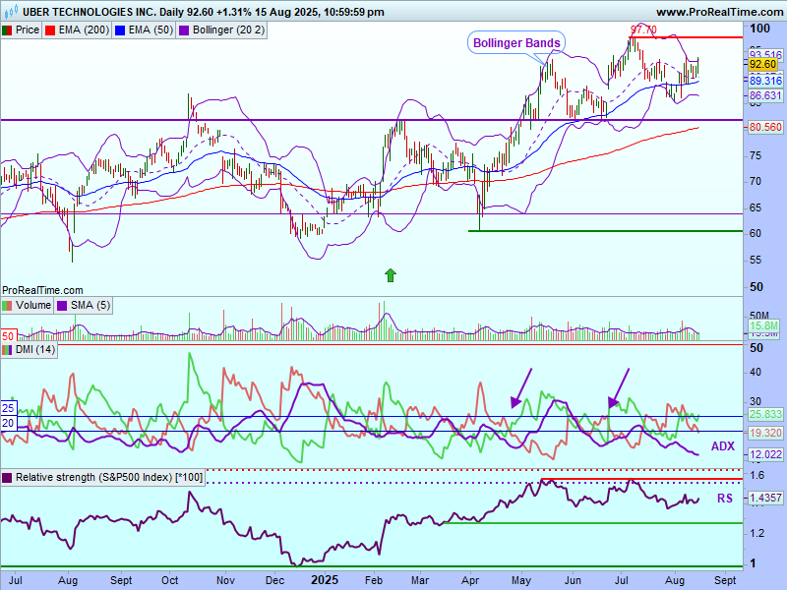
Task: Click the 12.022 ADX value tag
Action: (x=765, y=454)
